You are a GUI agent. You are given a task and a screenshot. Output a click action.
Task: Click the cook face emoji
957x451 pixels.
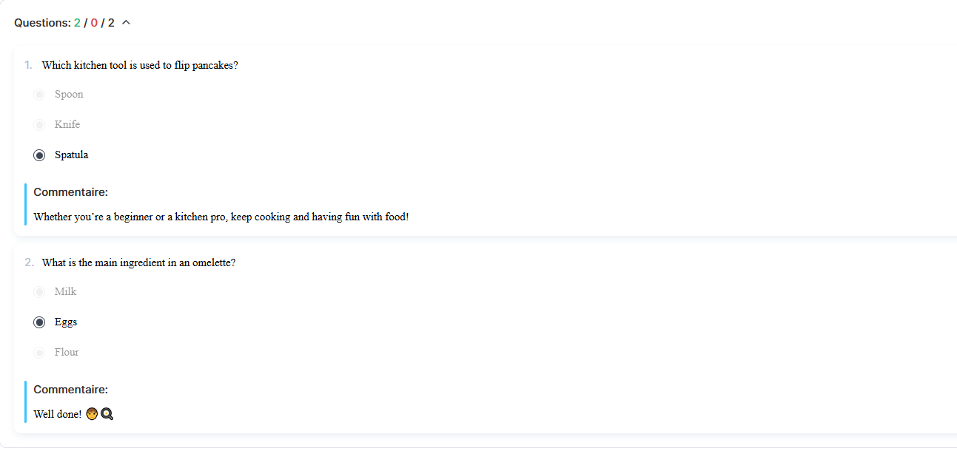point(92,414)
